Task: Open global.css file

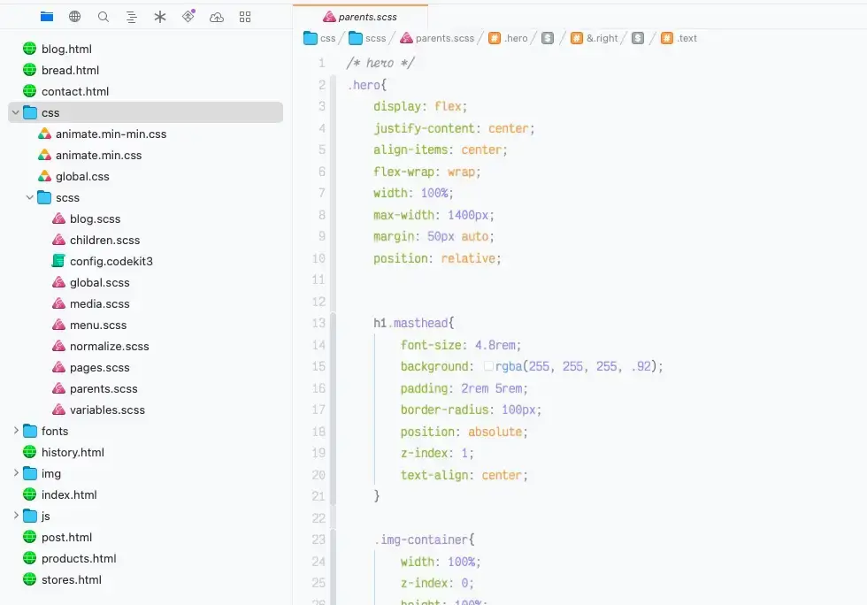Action: pos(82,176)
